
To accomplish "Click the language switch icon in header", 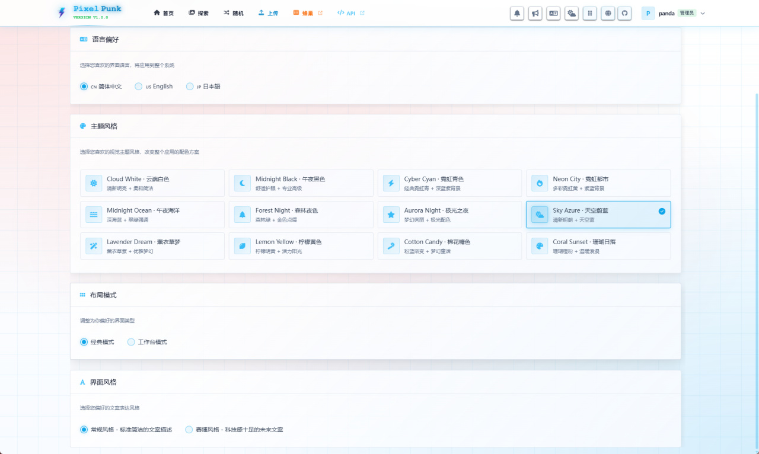I will click(x=553, y=13).
